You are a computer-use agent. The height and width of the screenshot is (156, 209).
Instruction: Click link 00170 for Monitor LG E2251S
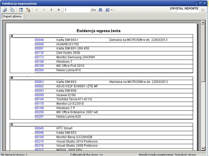[x=39, y=104]
